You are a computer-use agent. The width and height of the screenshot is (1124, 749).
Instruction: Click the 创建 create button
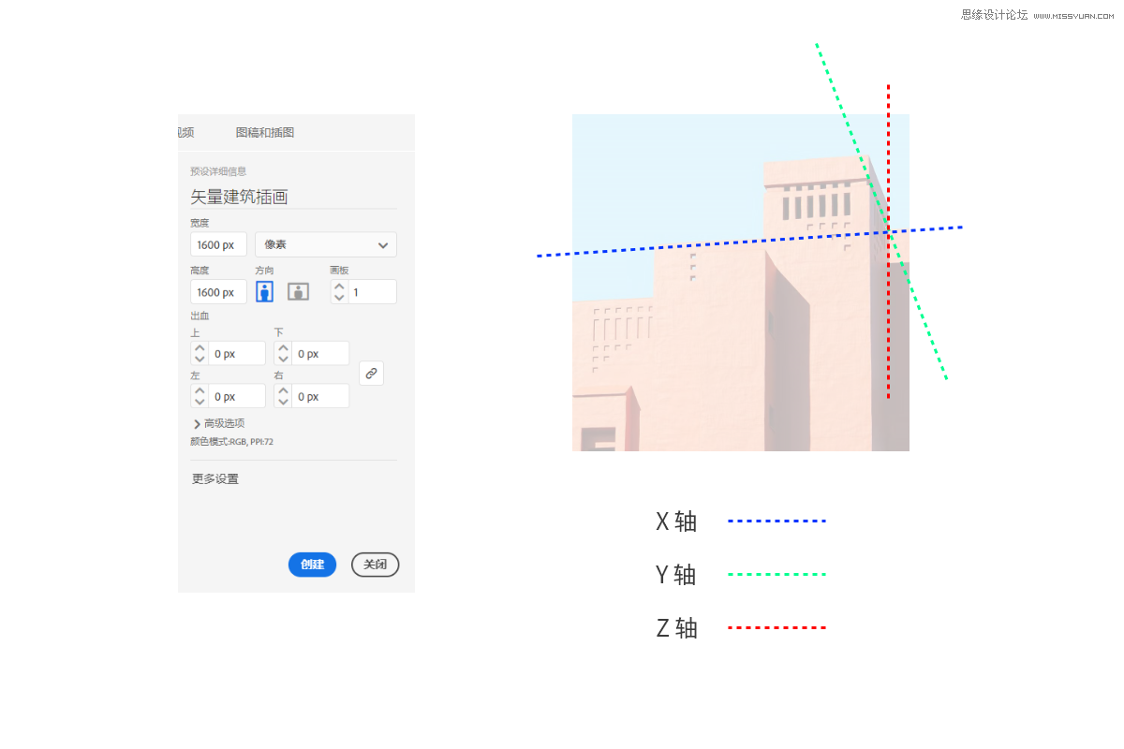[312, 565]
